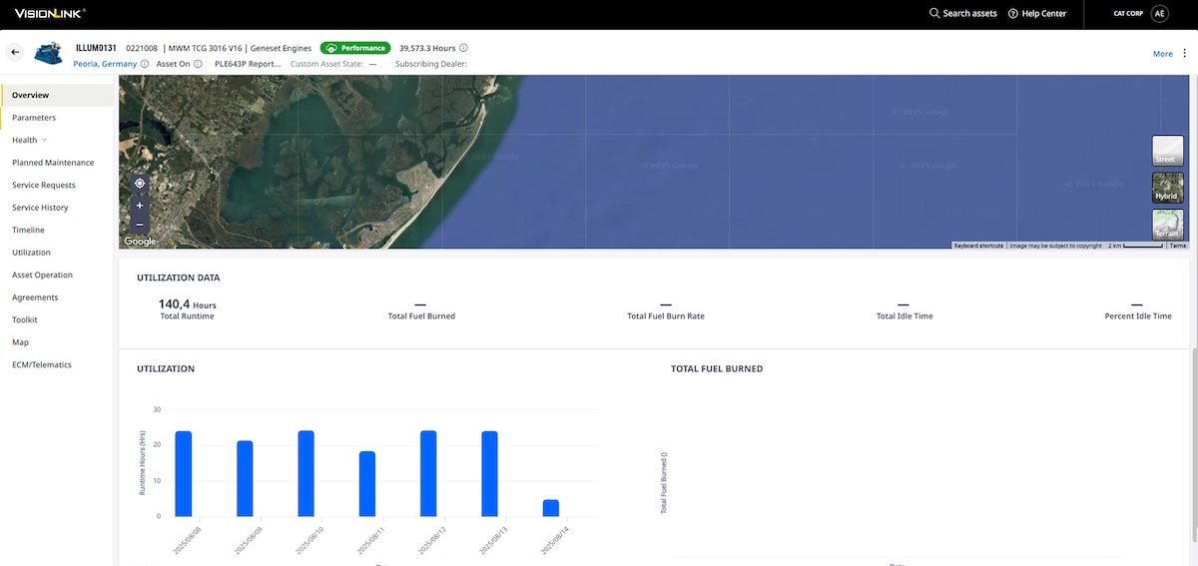
Task: Open Search assets in the header
Action: pos(962,14)
